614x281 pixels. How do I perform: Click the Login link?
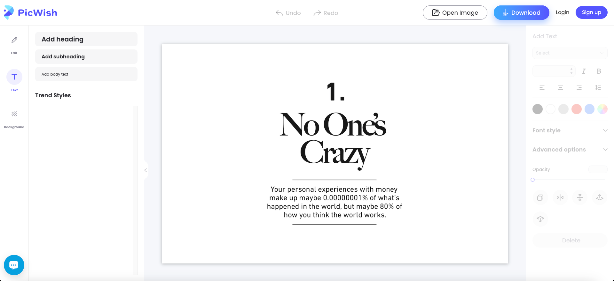(563, 12)
